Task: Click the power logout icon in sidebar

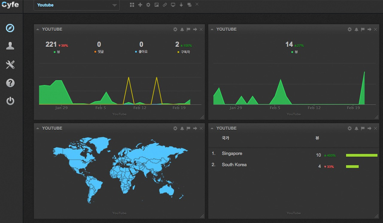Action: pyautogui.click(x=10, y=101)
